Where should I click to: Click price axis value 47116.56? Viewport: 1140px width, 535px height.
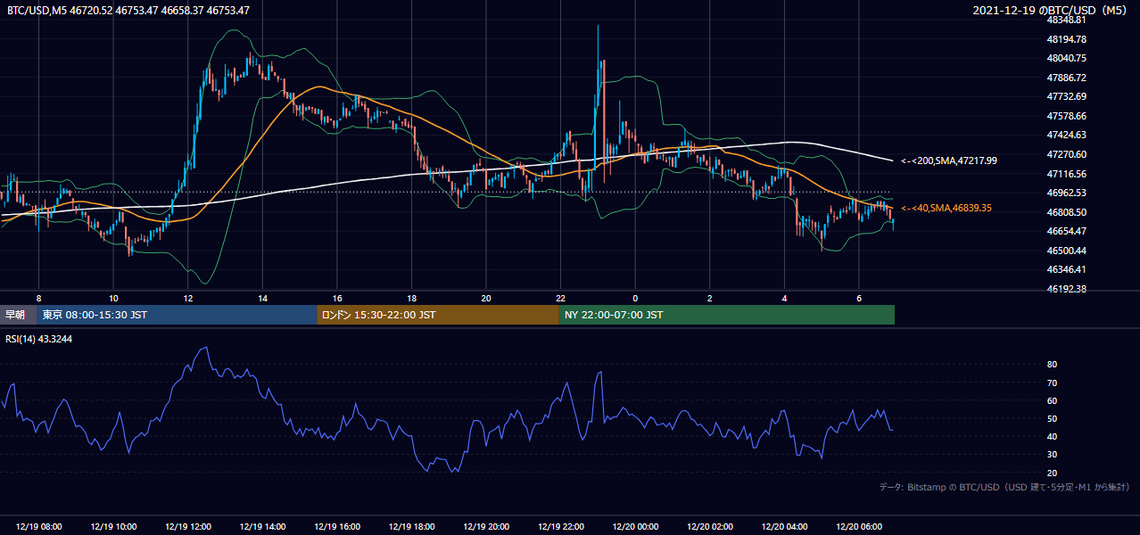1067,174
